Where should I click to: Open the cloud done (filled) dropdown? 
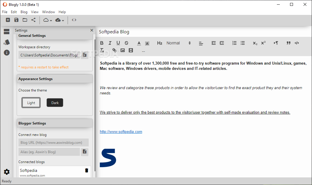(60, 20)
